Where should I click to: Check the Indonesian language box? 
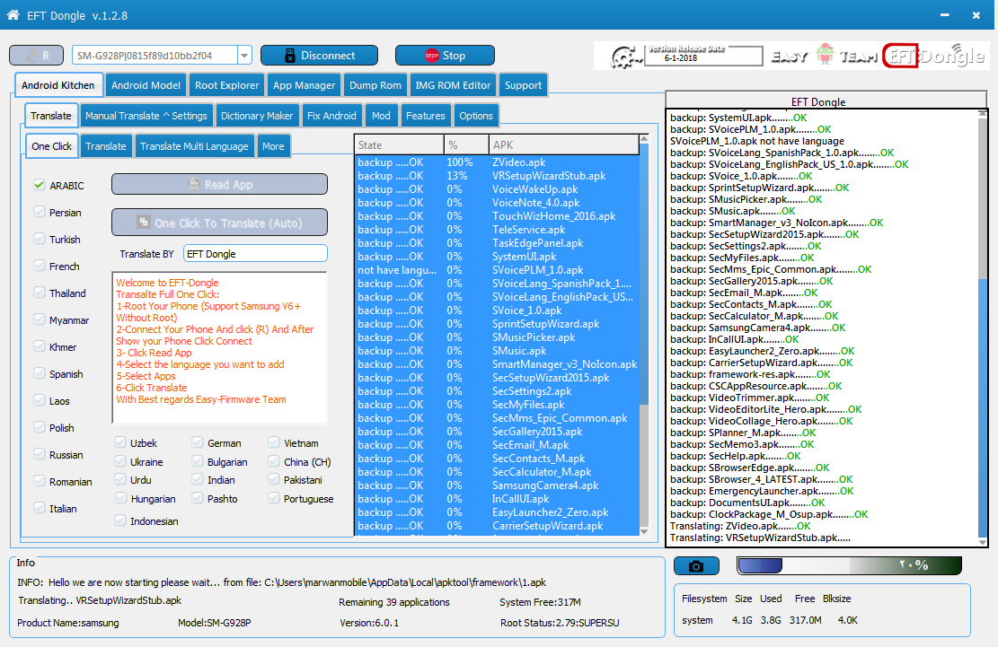point(120,520)
